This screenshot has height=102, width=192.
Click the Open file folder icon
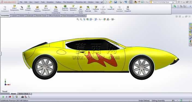[110, 2]
